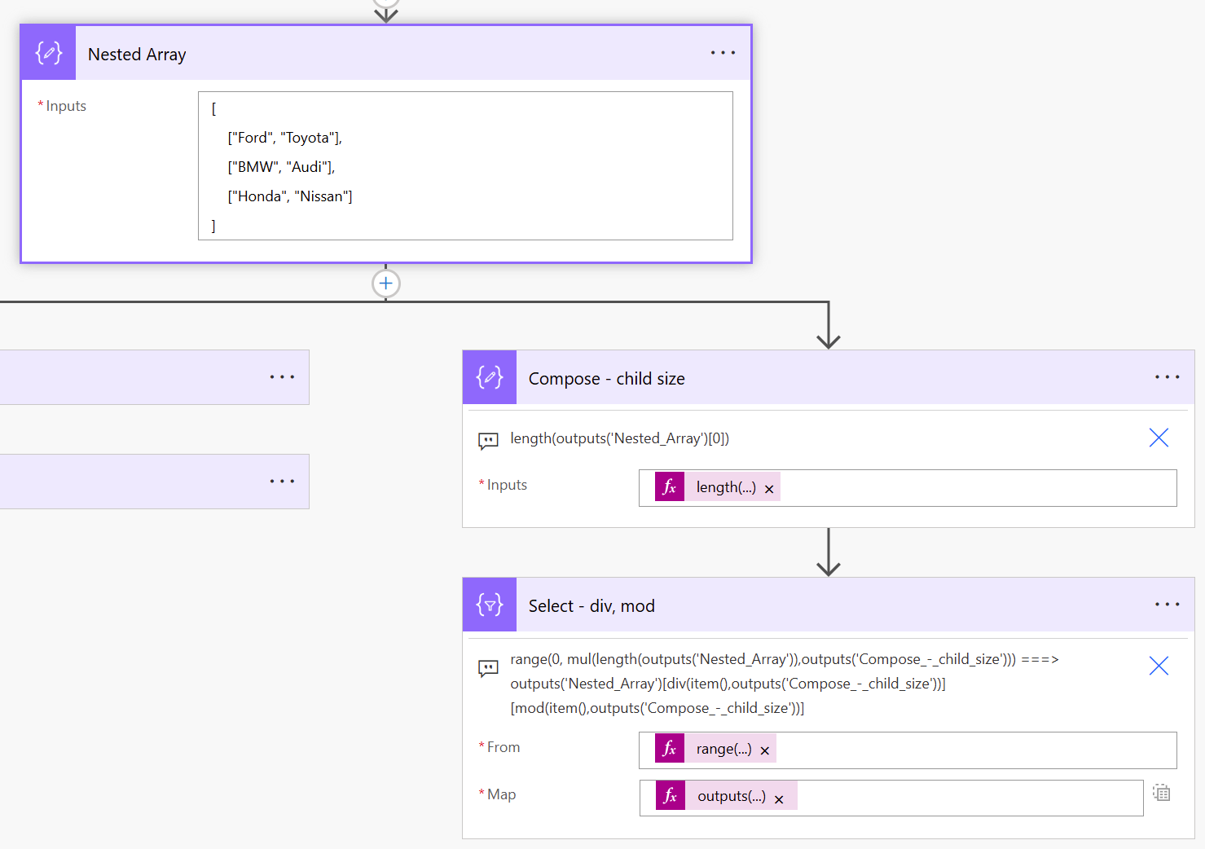The width and height of the screenshot is (1205, 849).
Task: Dismiss the note on Select - div, mod
Action: click(1159, 666)
